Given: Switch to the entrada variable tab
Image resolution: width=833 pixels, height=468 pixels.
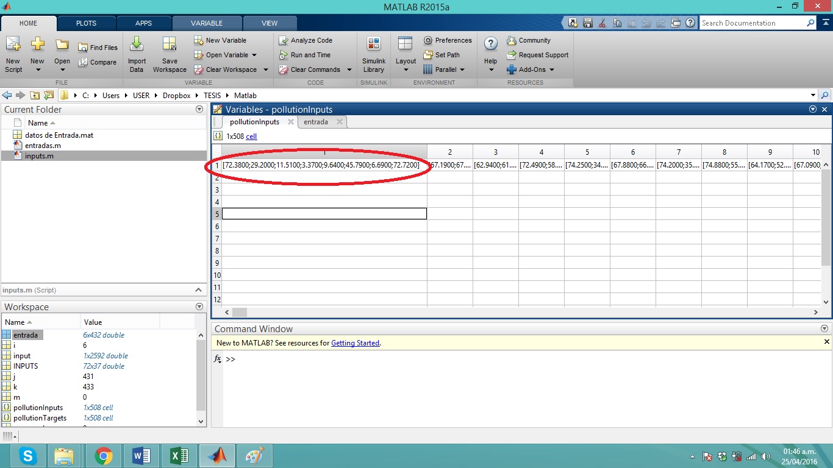Looking at the screenshot, I should pos(316,122).
